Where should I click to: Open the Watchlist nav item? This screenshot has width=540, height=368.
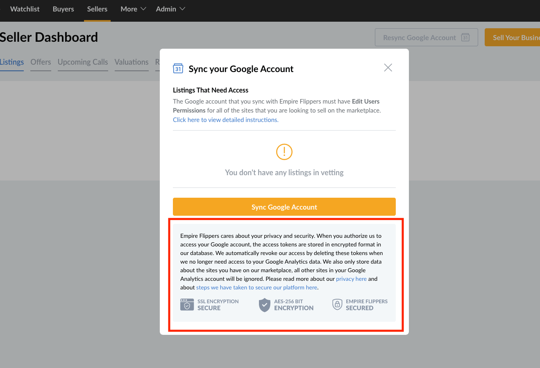pos(25,9)
